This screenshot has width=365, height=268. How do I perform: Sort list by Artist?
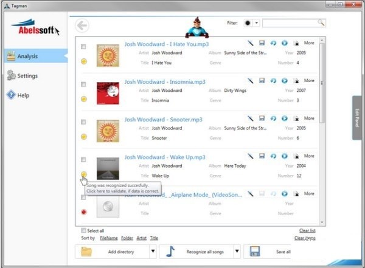click(142, 238)
